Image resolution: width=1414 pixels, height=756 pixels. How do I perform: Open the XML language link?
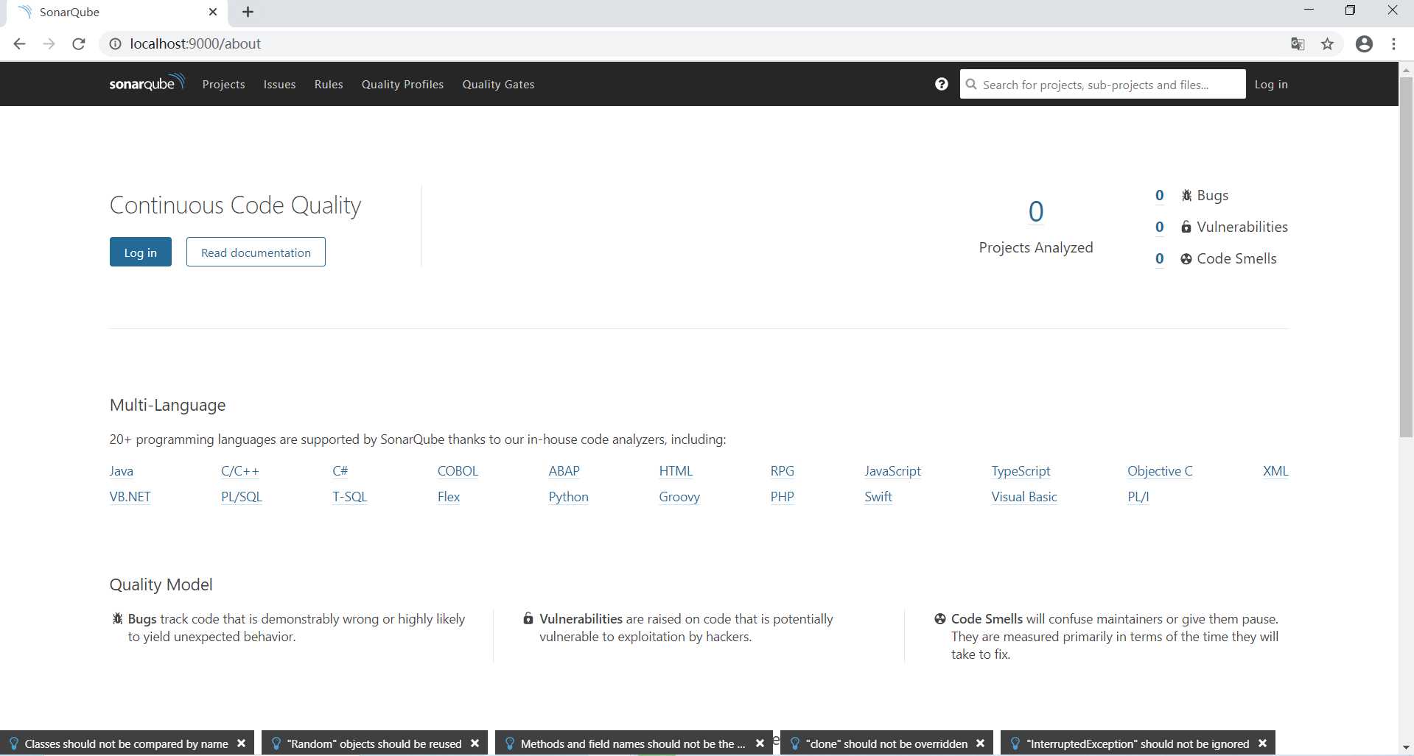click(x=1275, y=471)
